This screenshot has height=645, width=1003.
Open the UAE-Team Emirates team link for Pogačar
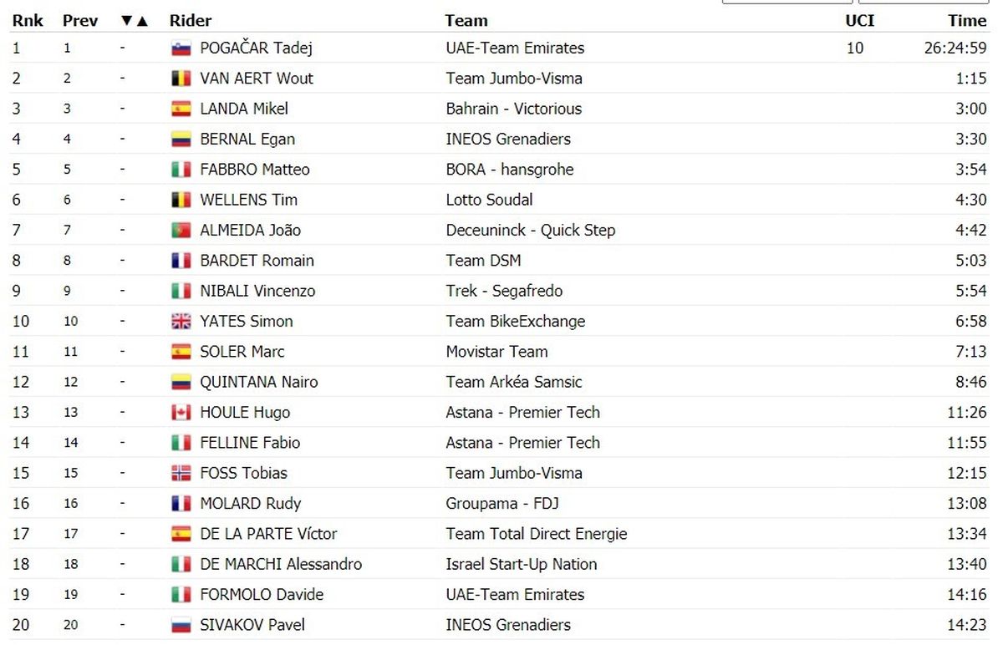point(515,48)
